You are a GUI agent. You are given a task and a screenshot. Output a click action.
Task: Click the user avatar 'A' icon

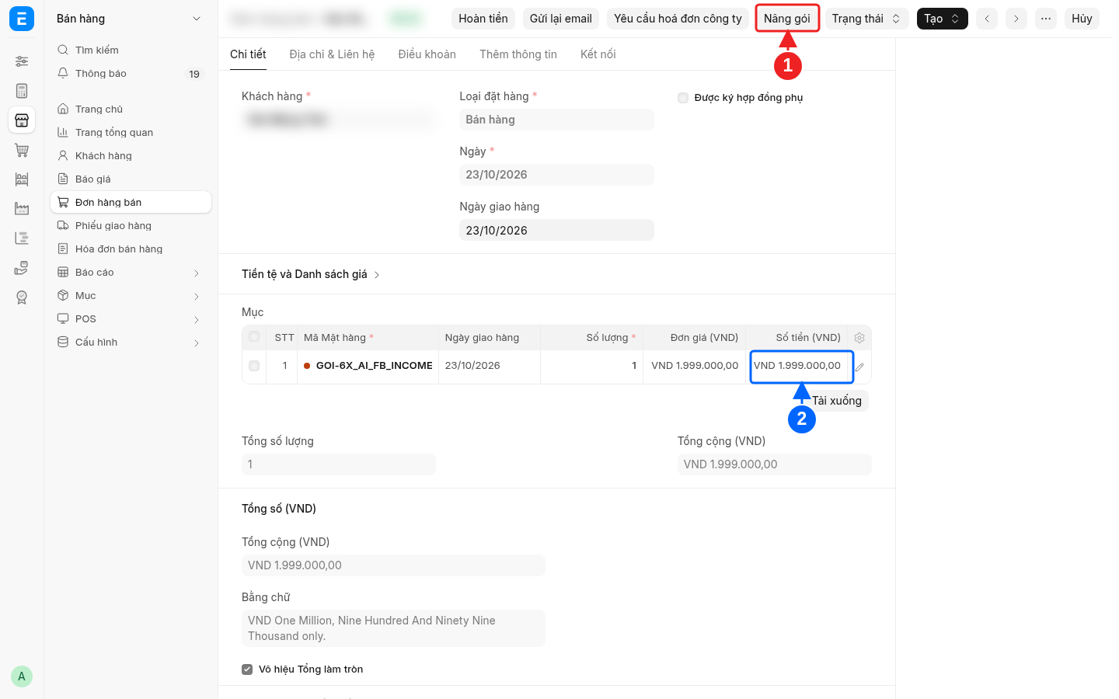pyautogui.click(x=22, y=676)
